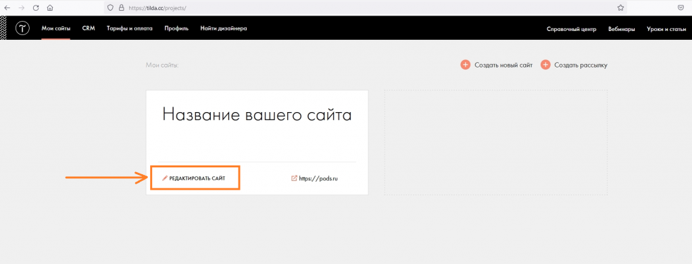Viewport: 692px width, 264px height.
Task: Go to browser Home icon
Action: (x=50, y=8)
